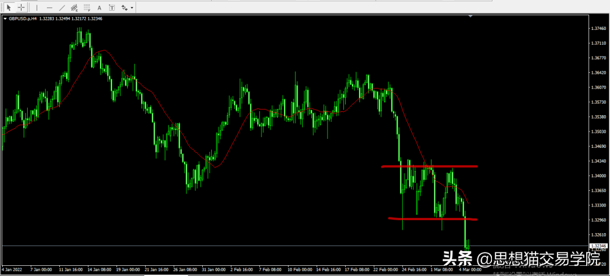Pick the Draw text tool
This screenshot has width=610, height=276.
(x=99, y=7)
